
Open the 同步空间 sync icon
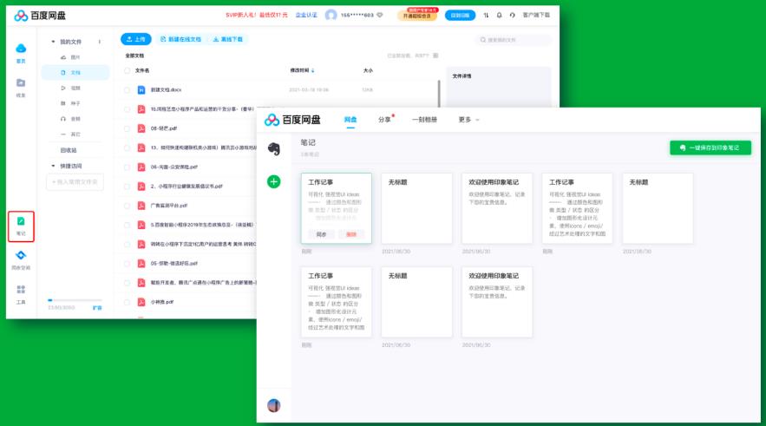tap(21, 255)
